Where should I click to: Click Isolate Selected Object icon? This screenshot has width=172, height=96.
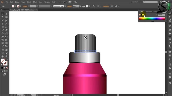(x=112, y=6)
